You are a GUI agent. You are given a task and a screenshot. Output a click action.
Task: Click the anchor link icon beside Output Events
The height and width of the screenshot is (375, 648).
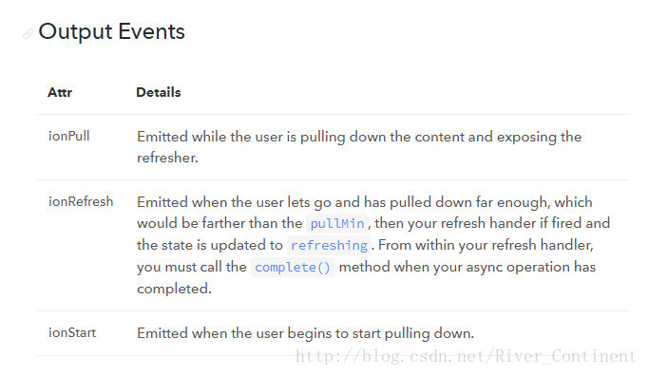pyautogui.click(x=28, y=34)
